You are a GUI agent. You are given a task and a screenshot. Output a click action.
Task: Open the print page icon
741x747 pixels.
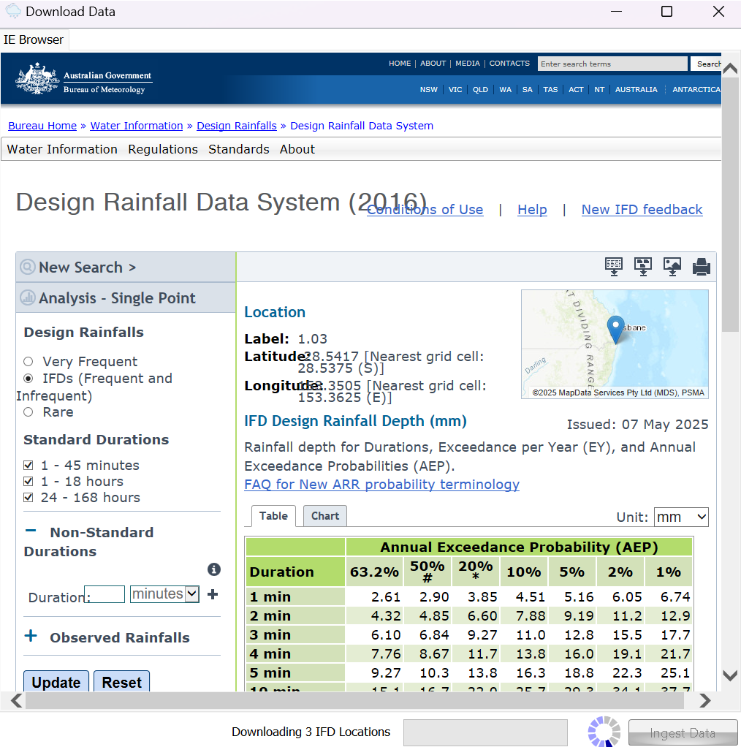coord(702,267)
